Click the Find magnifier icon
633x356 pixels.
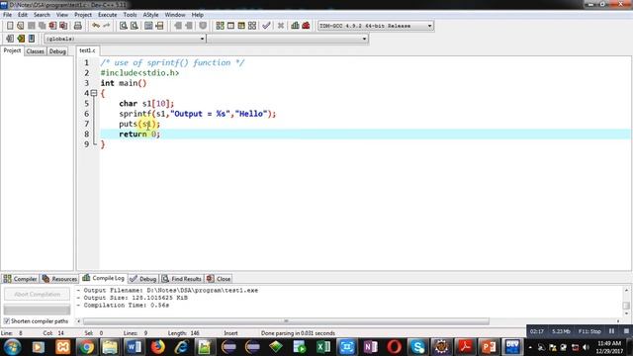click(x=124, y=26)
